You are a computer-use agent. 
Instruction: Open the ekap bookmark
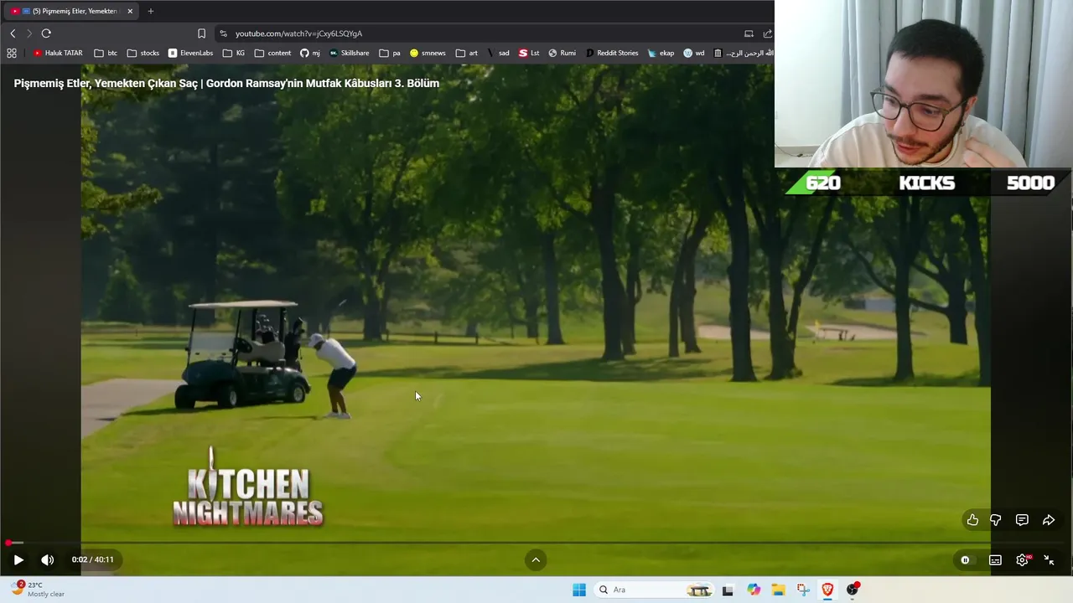pos(661,53)
